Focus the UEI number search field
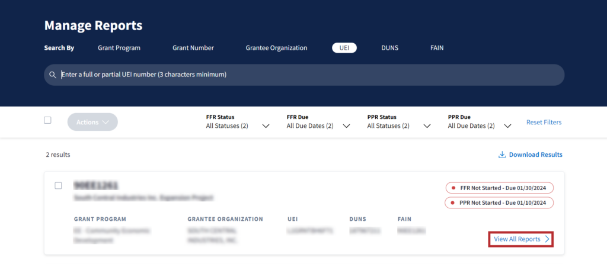607x264 pixels. pos(308,75)
